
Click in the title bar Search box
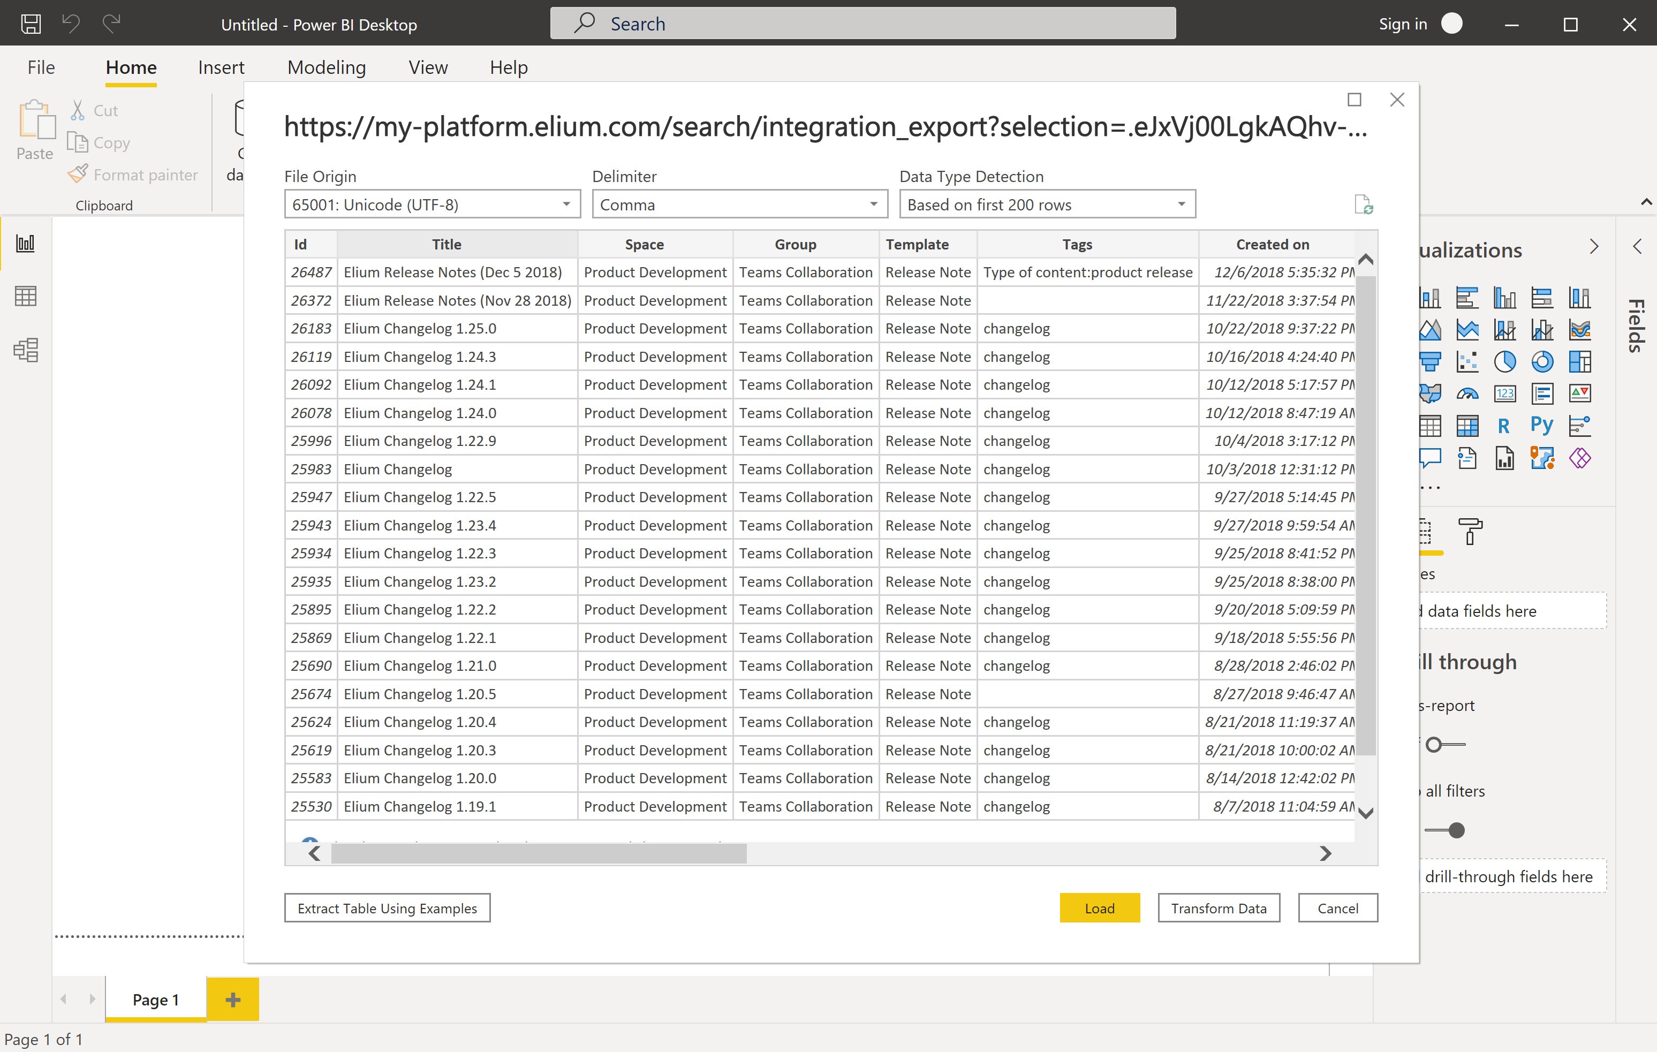(863, 24)
